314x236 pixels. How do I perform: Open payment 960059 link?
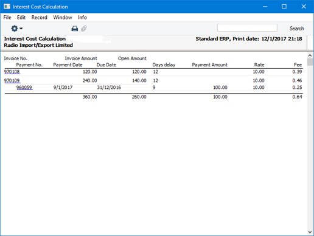pos(24,88)
